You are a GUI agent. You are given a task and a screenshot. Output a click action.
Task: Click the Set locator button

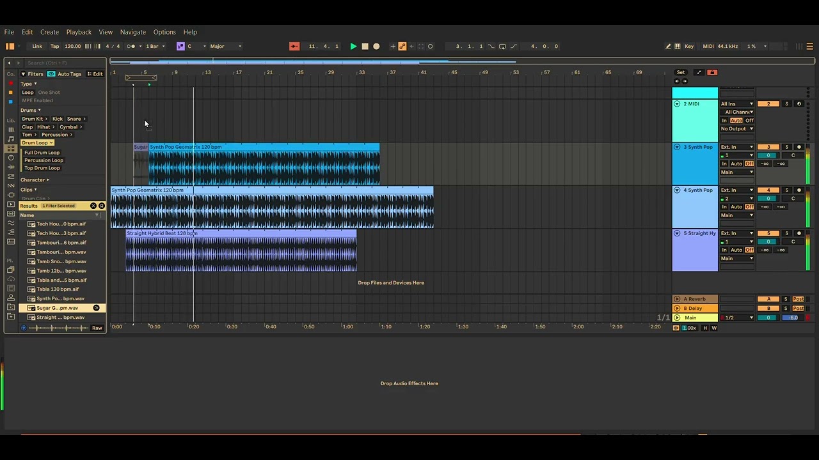(x=681, y=72)
